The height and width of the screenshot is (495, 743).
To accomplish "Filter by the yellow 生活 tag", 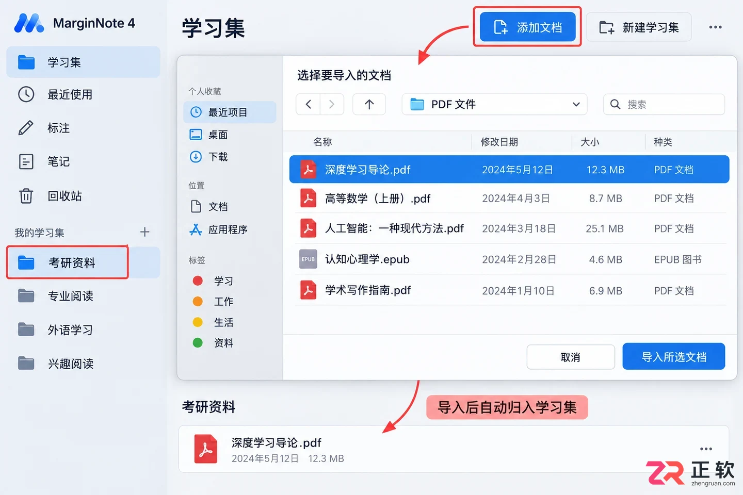I will point(213,322).
